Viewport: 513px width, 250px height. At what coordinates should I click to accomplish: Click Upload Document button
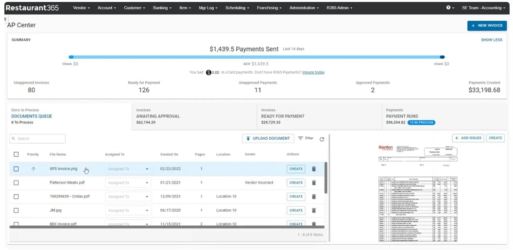tap(268, 138)
